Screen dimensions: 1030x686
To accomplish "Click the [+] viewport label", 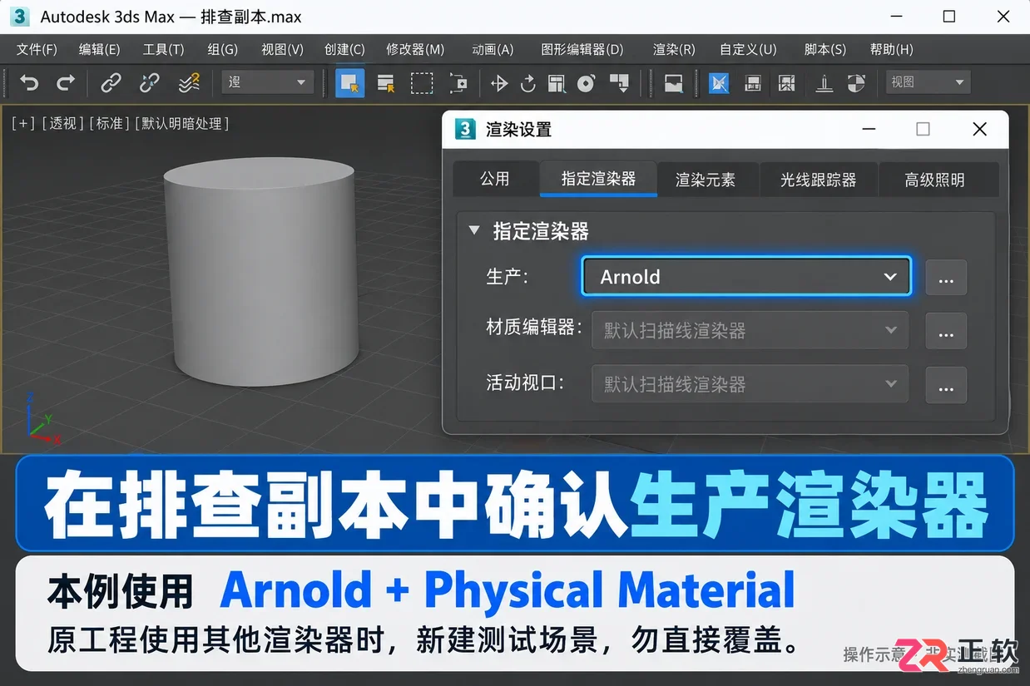I will click(x=23, y=123).
